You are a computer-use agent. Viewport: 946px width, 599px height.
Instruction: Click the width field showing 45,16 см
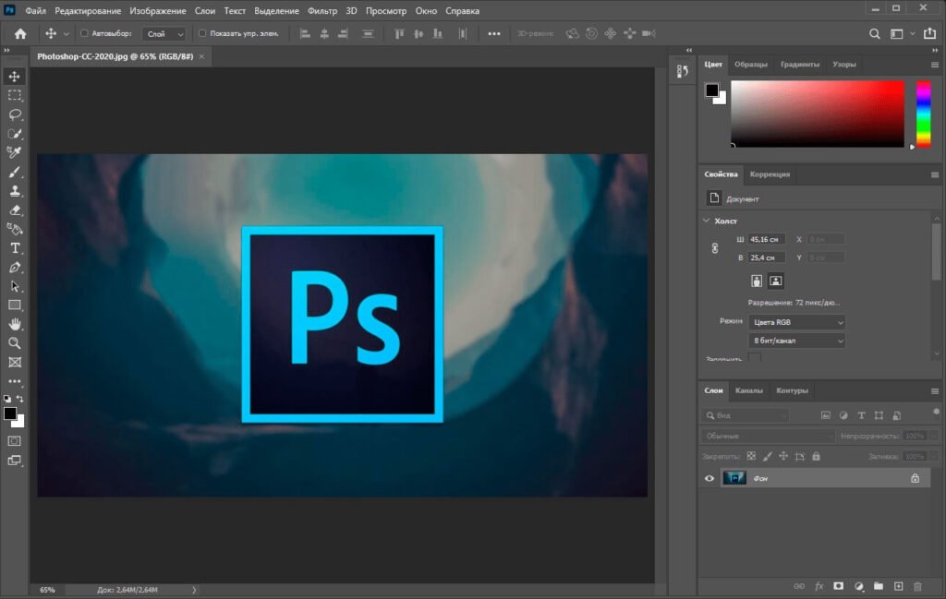pos(766,239)
